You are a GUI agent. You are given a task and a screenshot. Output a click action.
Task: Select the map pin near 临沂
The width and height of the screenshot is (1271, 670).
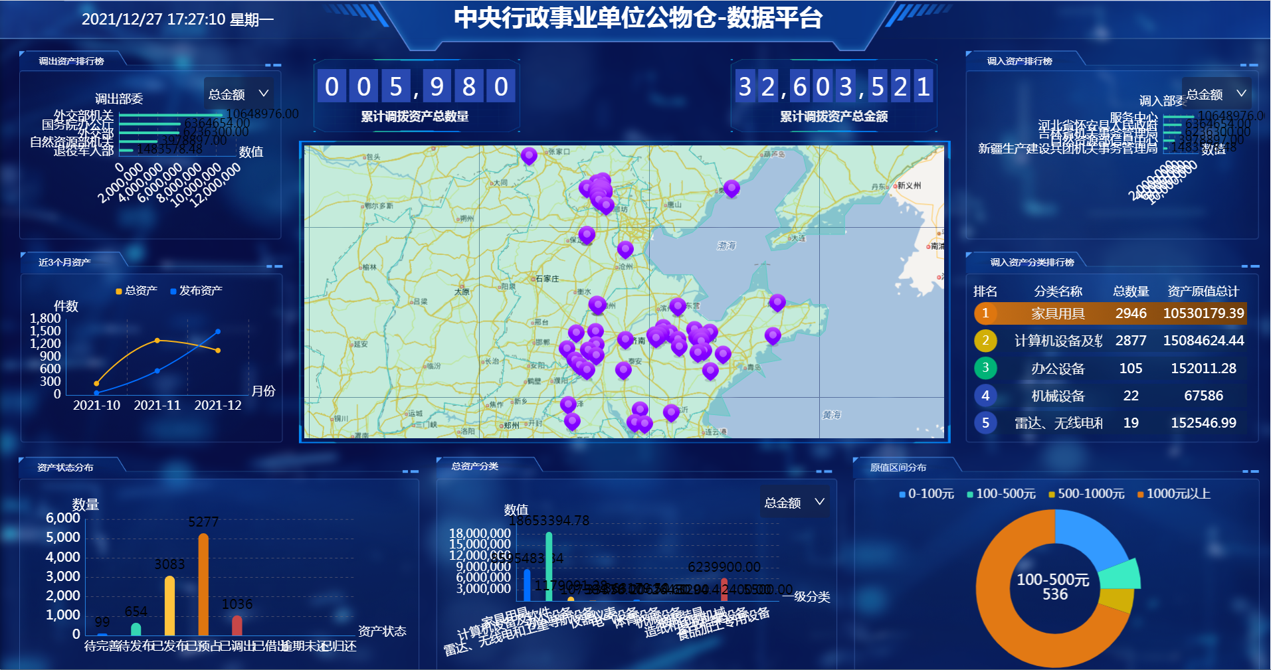672,412
